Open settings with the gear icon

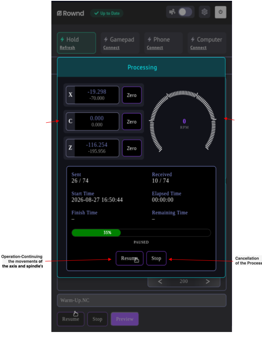point(204,12)
